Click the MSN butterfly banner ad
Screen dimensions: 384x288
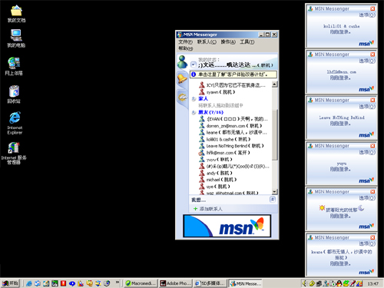[227, 226]
